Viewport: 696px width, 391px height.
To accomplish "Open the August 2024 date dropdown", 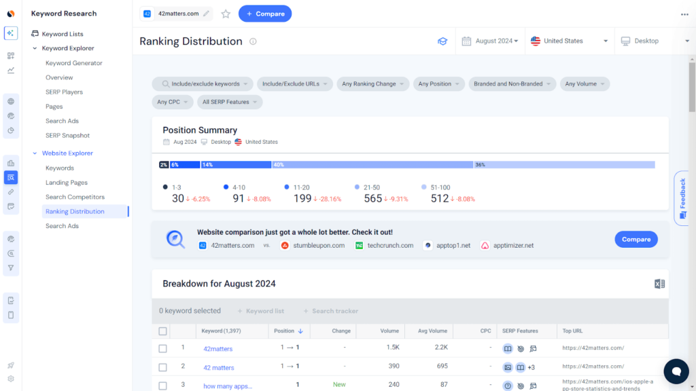I will (490, 41).
